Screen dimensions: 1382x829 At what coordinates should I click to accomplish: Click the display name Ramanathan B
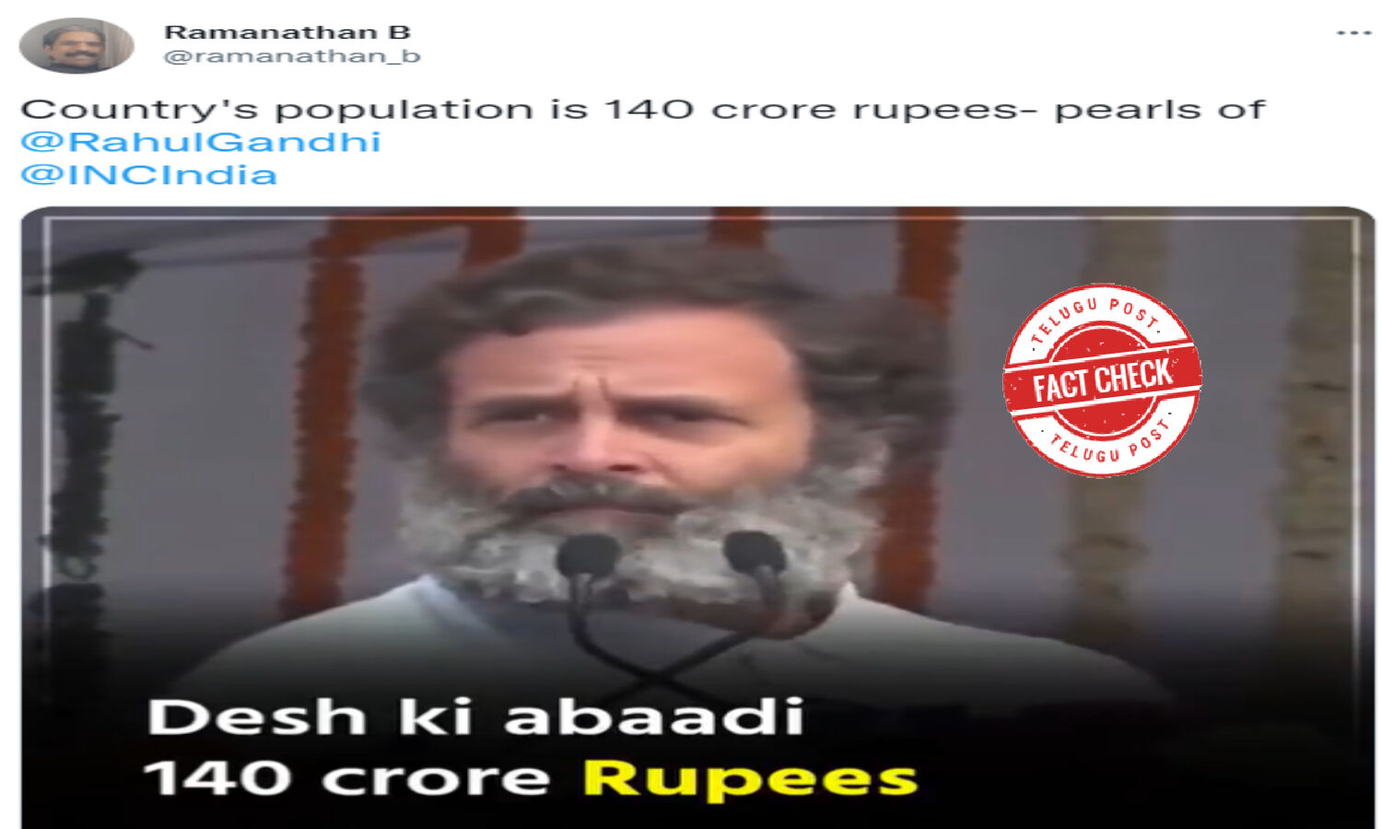287,31
